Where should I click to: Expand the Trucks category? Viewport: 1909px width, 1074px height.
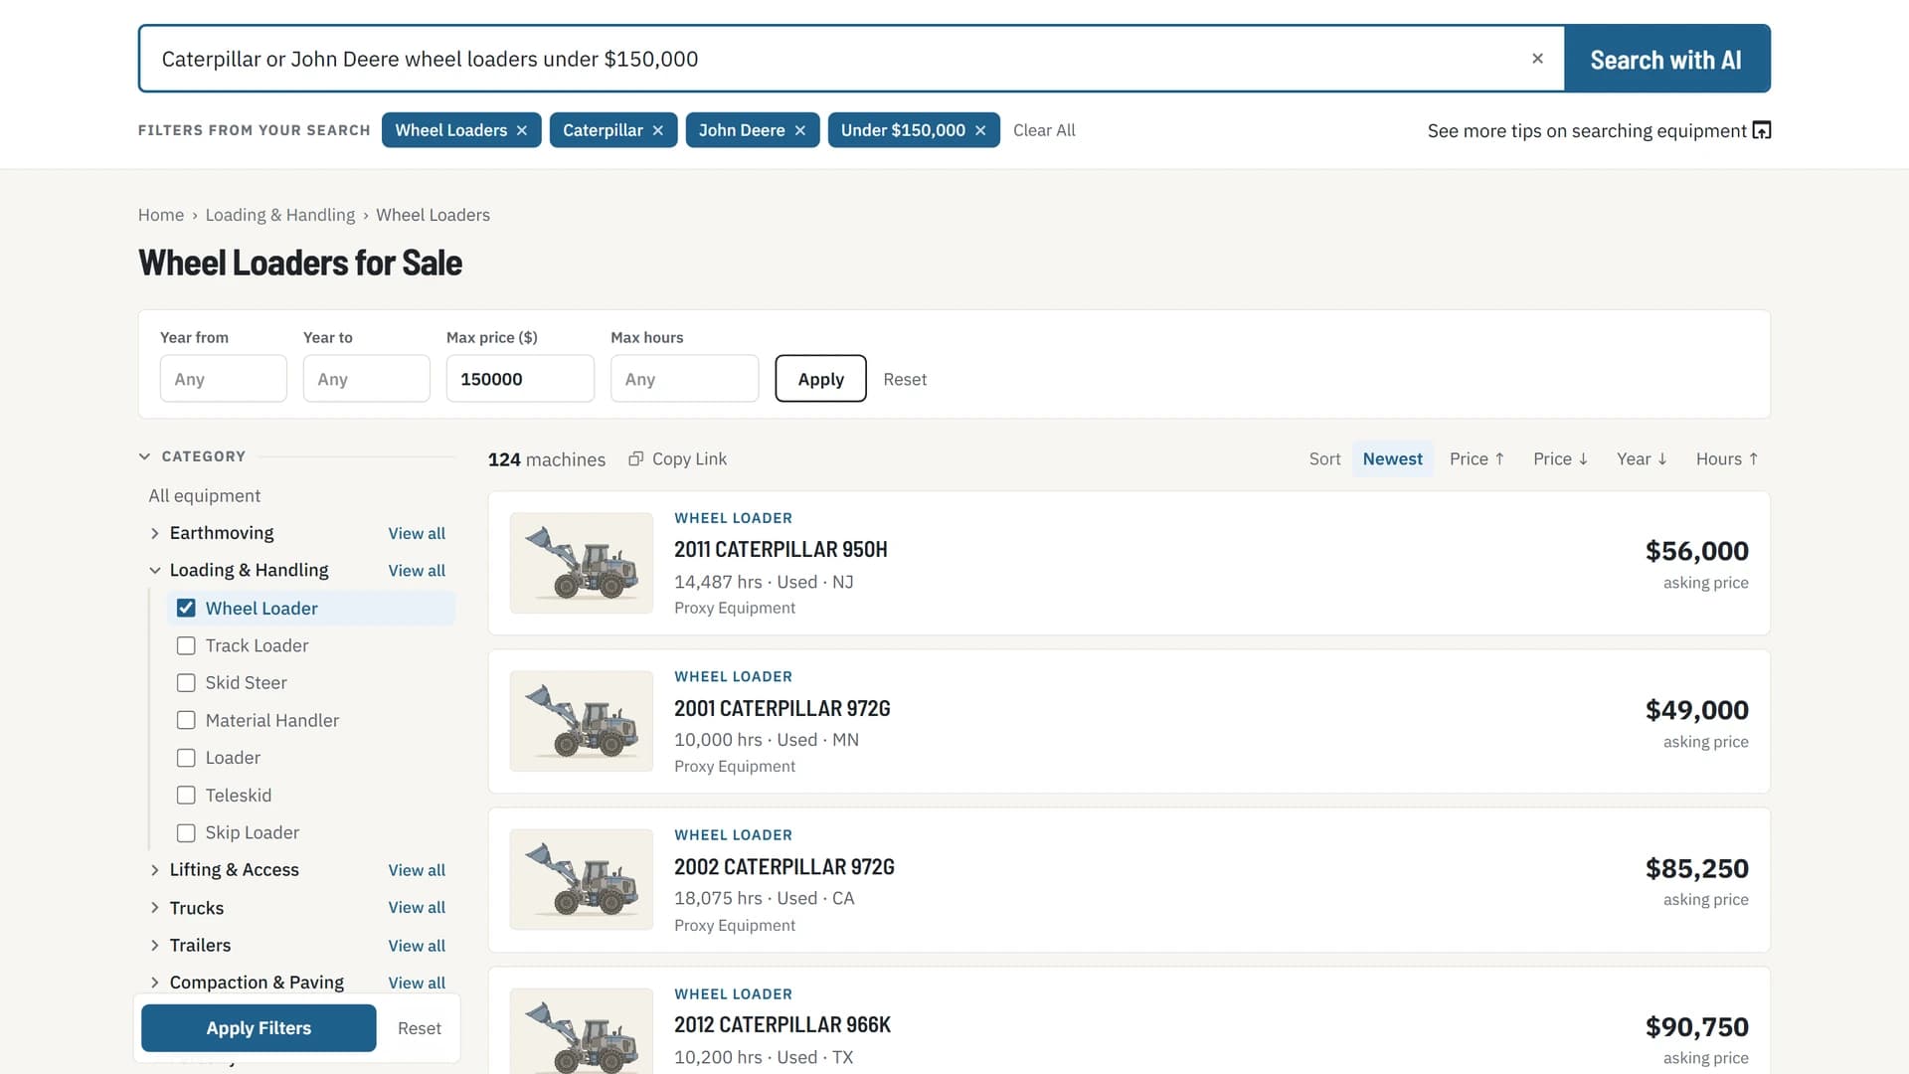[155, 908]
